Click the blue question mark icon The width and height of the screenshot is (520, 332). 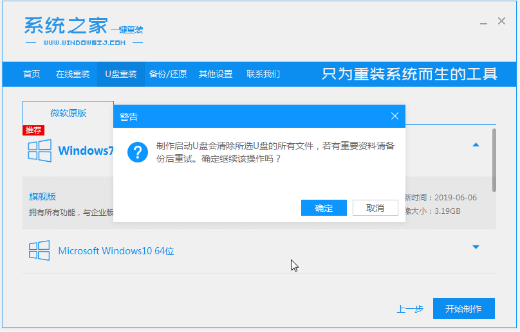coord(138,152)
